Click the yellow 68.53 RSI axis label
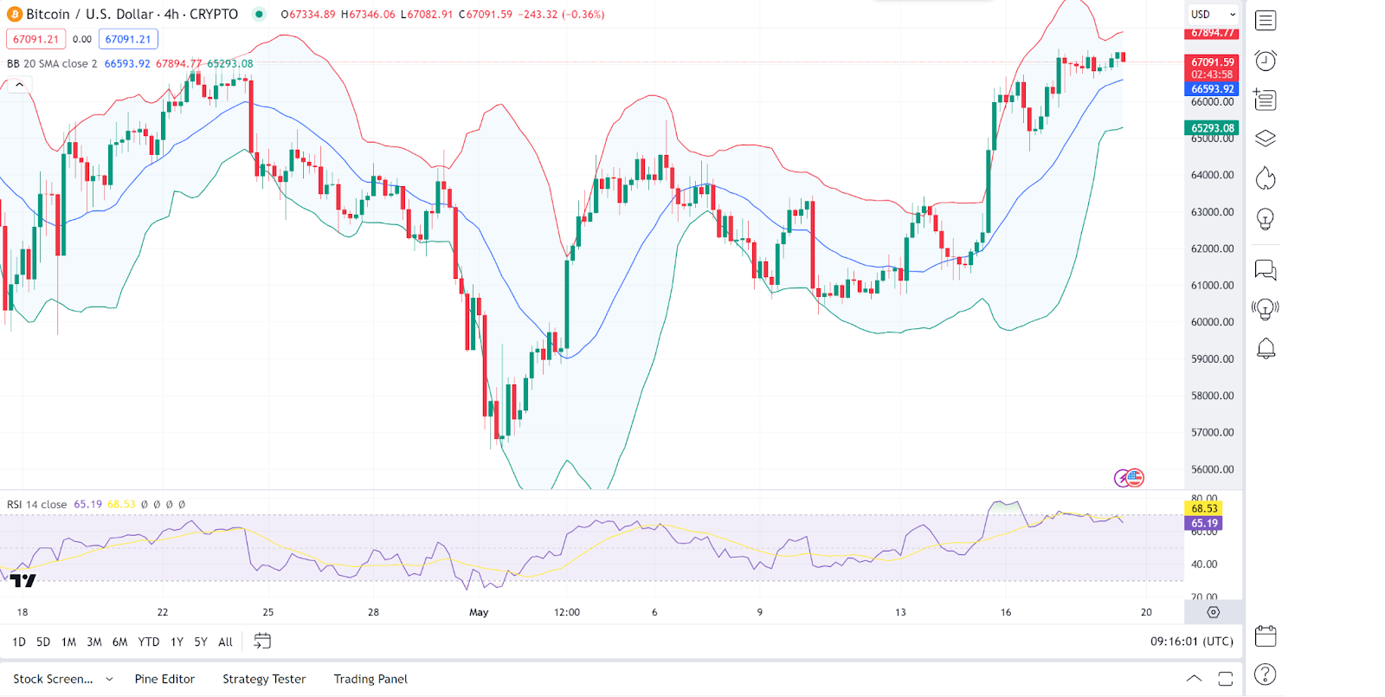Image resolution: width=1385 pixels, height=697 pixels. 1204,508
